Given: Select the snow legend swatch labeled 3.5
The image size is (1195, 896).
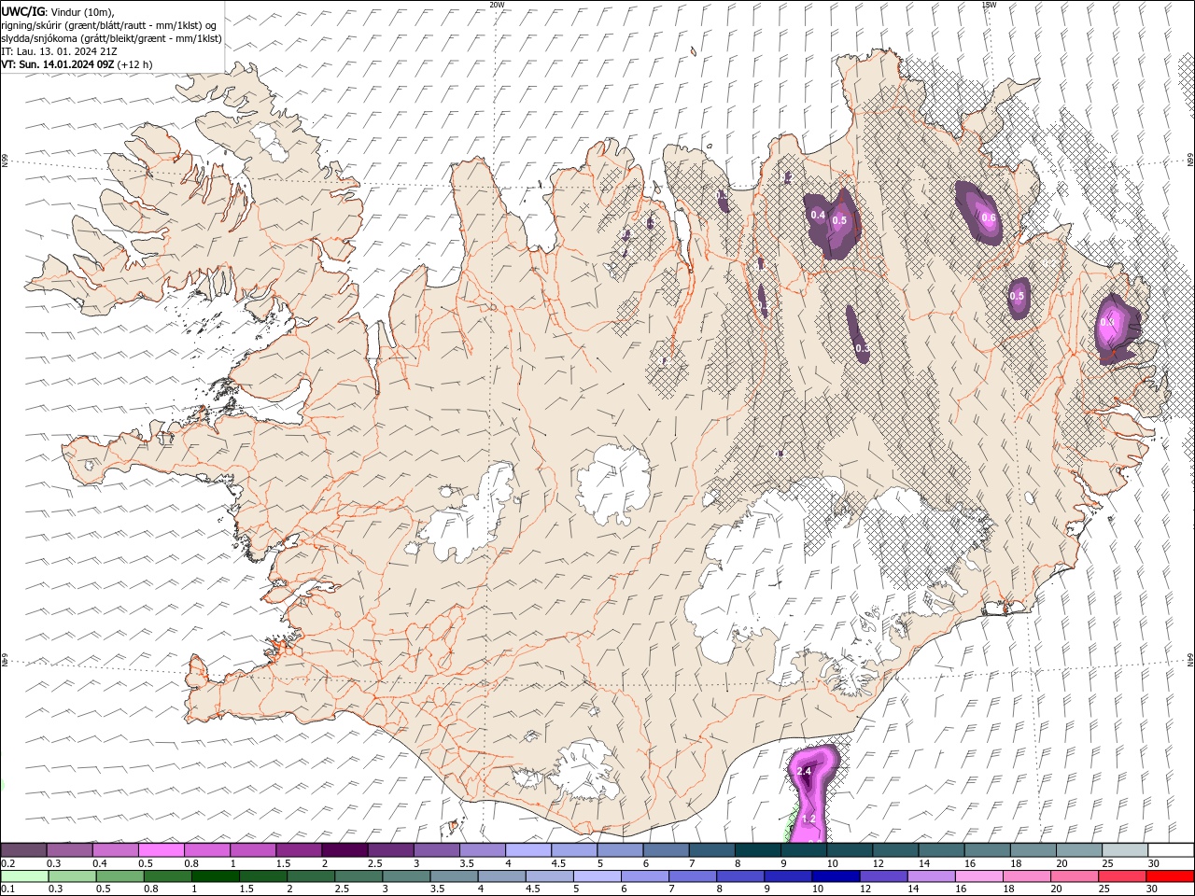Looking at the screenshot, I should (x=482, y=850).
